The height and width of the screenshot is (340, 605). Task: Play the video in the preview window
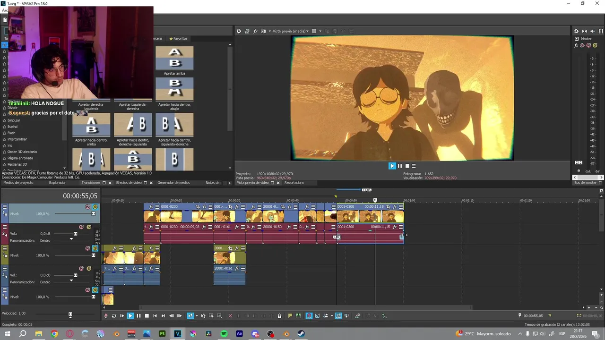392,166
